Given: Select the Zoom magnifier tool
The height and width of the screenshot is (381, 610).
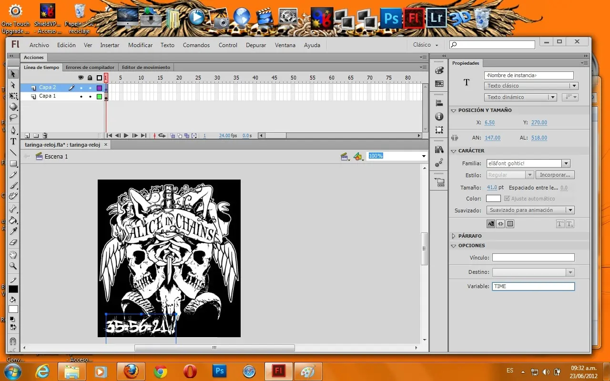Looking at the screenshot, I should click(13, 266).
